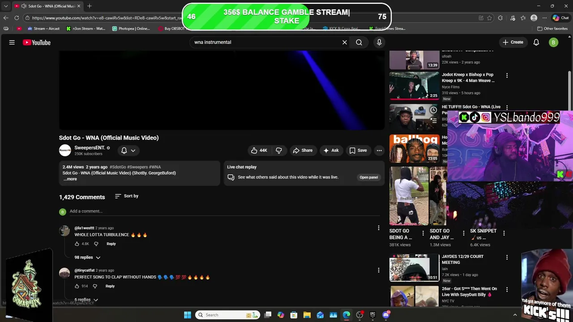This screenshot has height=322, width=573.
Task: Open the n3on Stream bookmark
Action: (86, 29)
